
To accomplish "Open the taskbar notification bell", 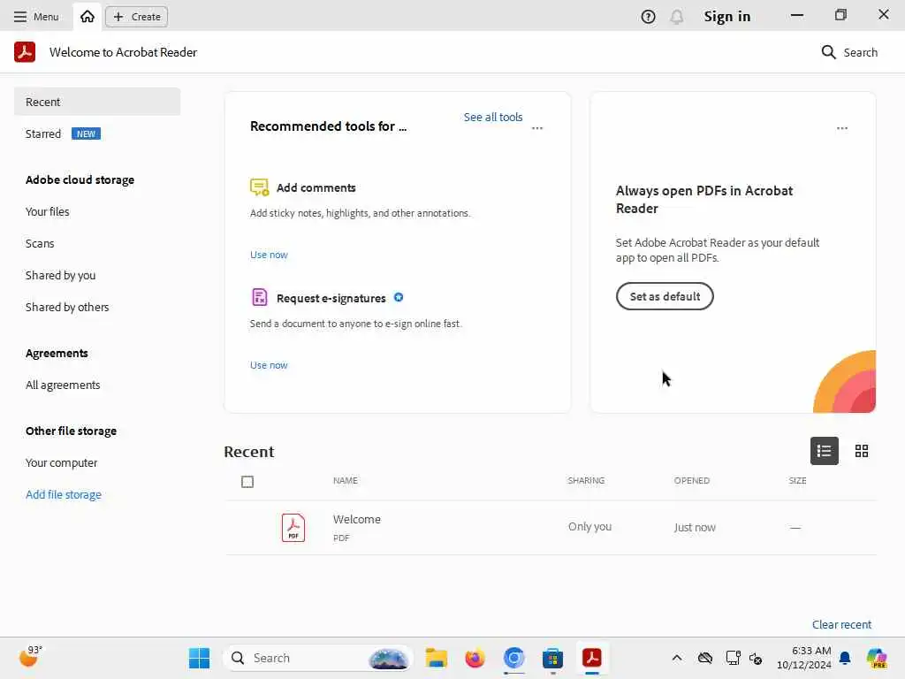I will tap(845, 658).
